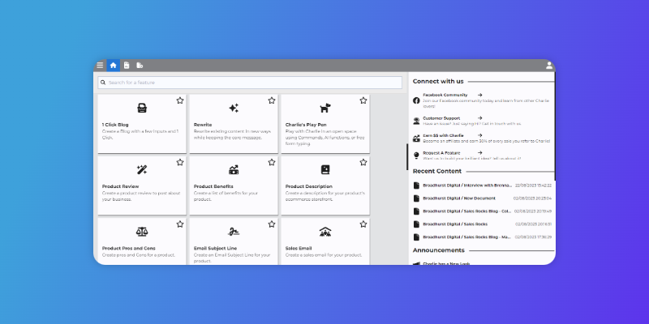Open the Customer Support link

coord(441,118)
